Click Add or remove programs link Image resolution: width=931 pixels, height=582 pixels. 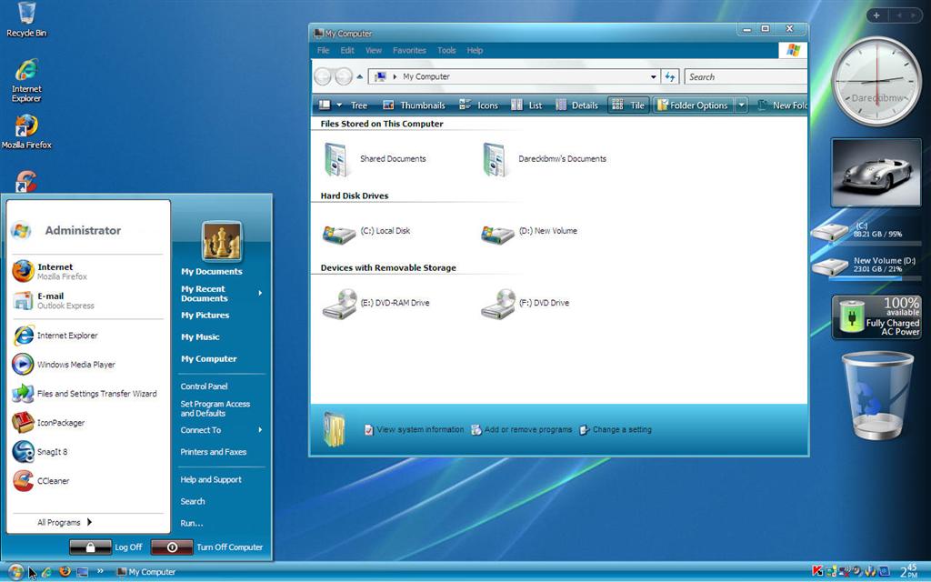pos(522,429)
